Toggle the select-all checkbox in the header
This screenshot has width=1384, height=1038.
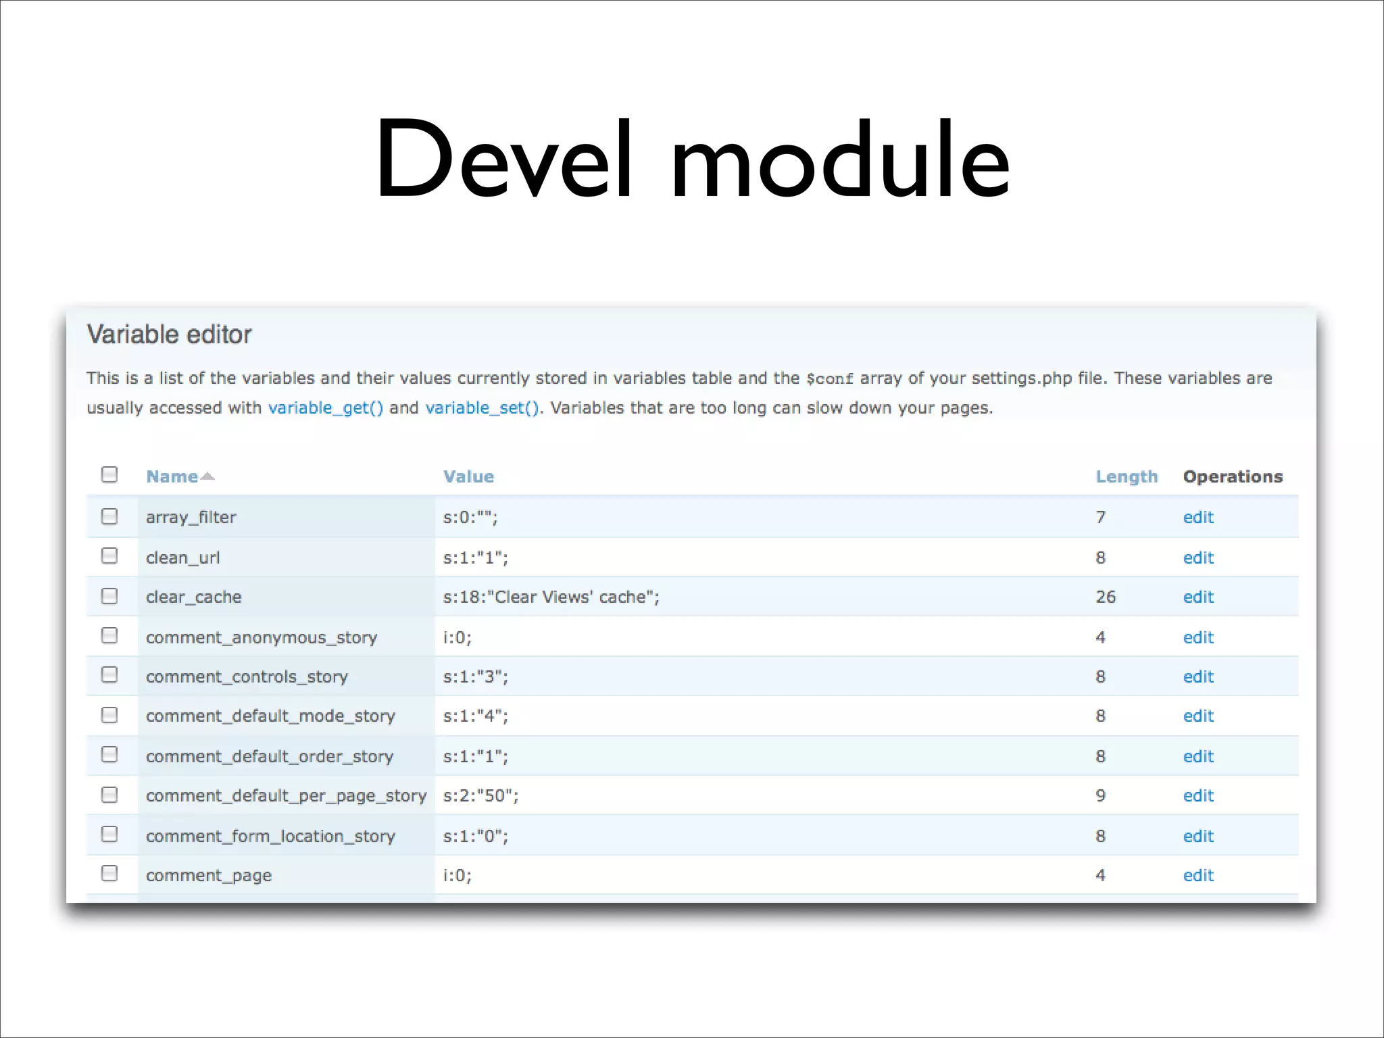[x=109, y=474]
